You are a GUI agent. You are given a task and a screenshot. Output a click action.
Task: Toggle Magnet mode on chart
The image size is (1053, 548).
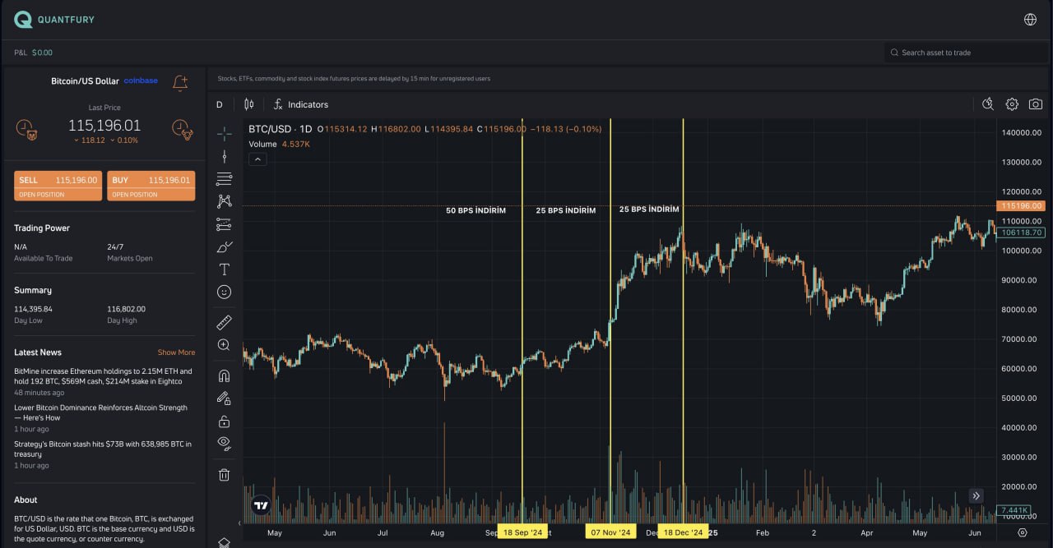tap(224, 376)
